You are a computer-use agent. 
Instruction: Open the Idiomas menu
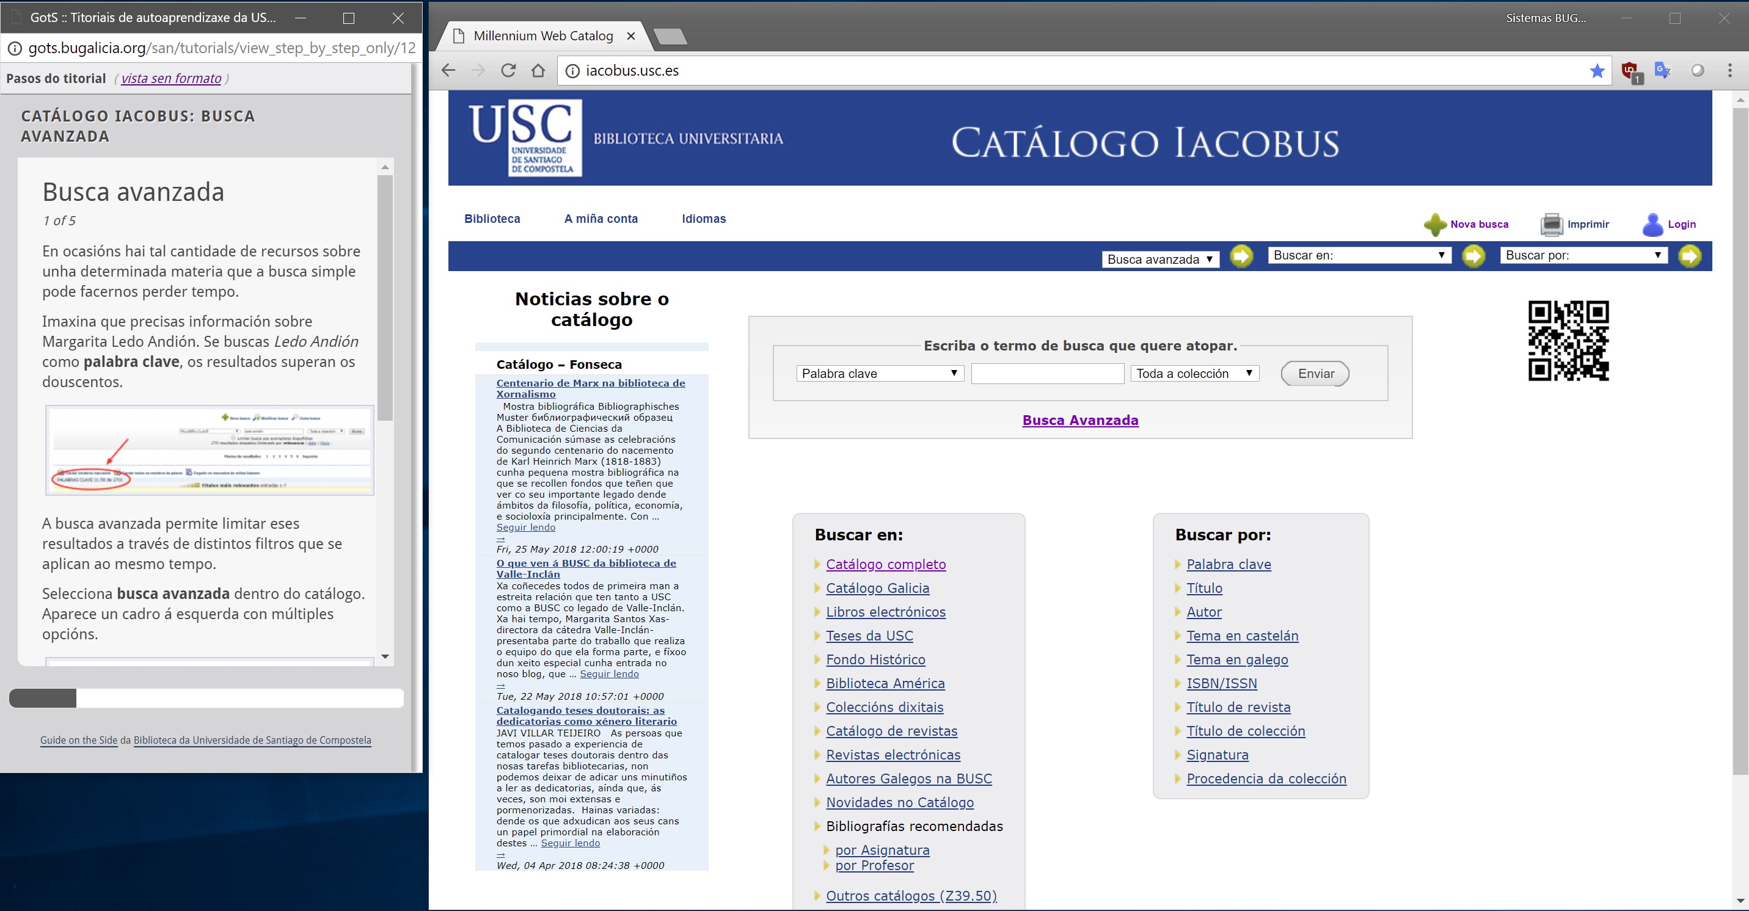point(704,219)
